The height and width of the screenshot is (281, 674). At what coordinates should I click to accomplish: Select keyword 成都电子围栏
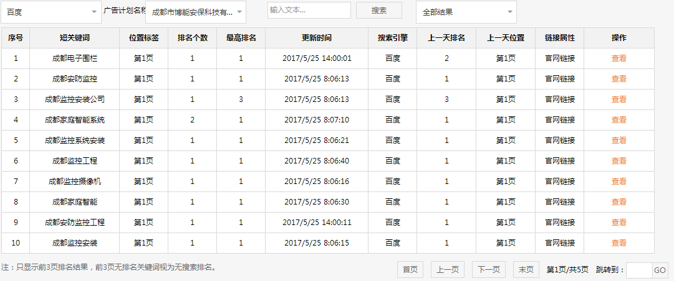75,58
